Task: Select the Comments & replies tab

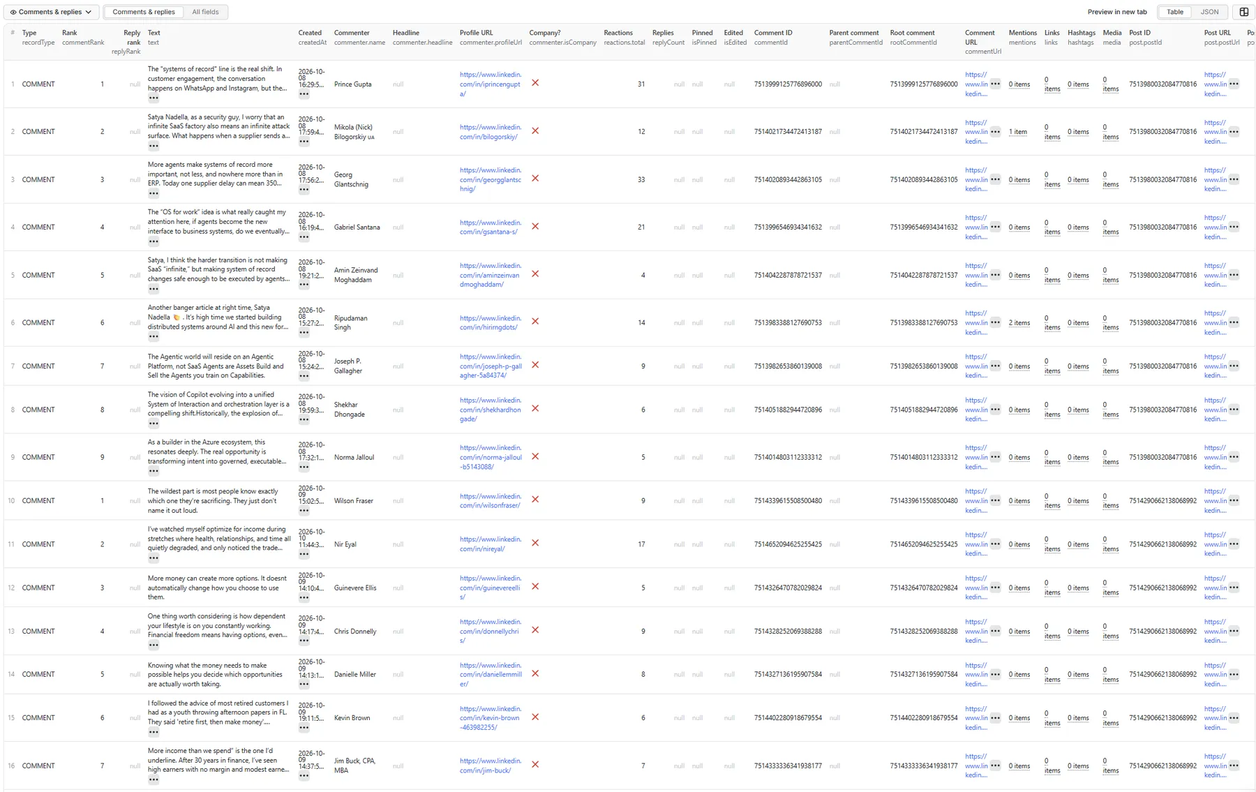Action: 144,12
